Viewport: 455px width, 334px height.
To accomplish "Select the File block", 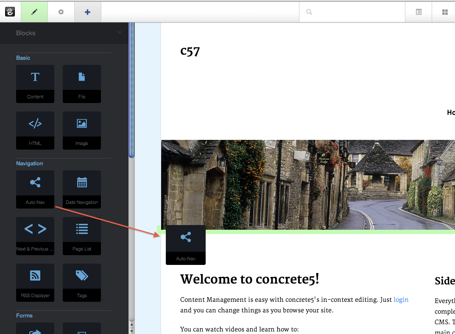I will pos(82,84).
